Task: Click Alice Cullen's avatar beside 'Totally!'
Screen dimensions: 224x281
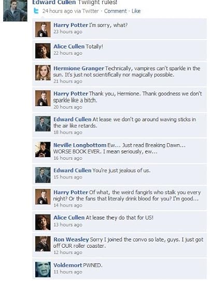Action: tap(43, 51)
